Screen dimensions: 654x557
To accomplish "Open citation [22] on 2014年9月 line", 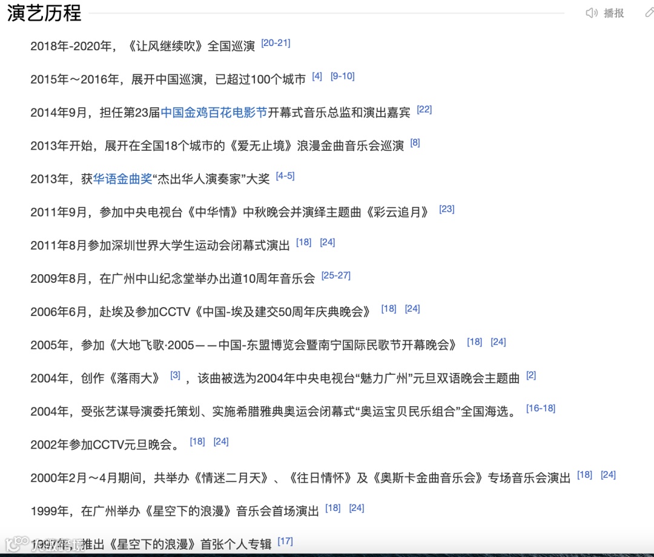I will pyautogui.click(x=424, y=110).
